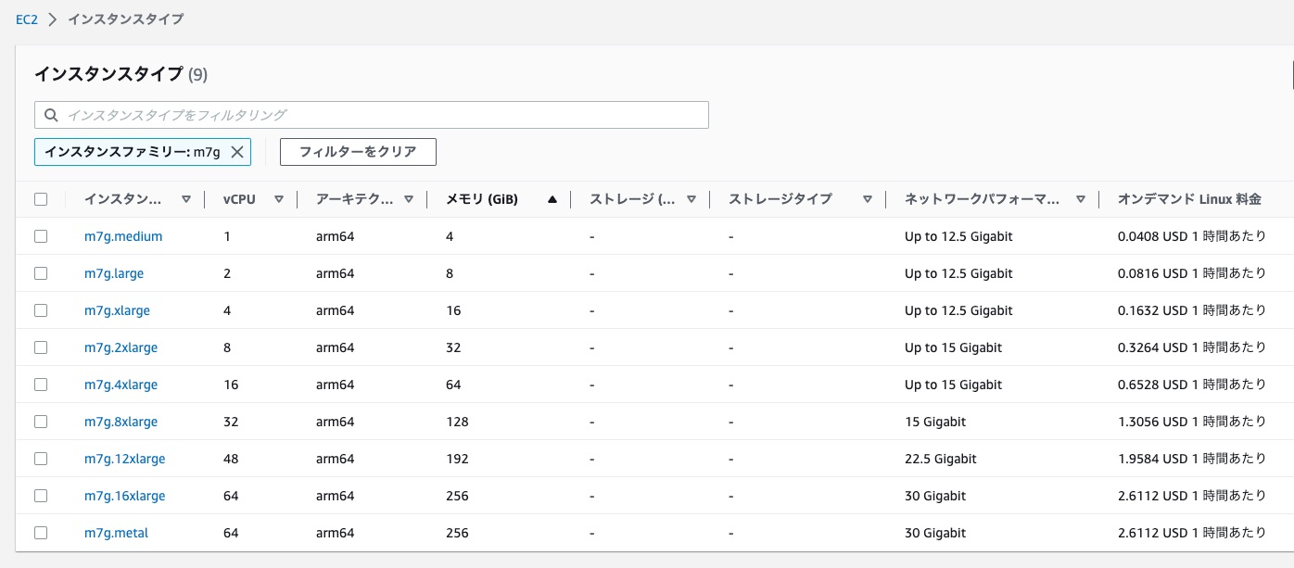Click arm64 in the m7g.metal row
1294x568 pixels.
(x=336, y=533)
